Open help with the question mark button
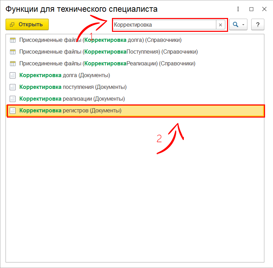This screenshot has height=268, width=273. pos(257,25)
